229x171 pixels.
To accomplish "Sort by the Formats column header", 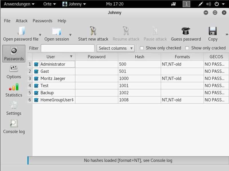I will click(x=182, y=57).
